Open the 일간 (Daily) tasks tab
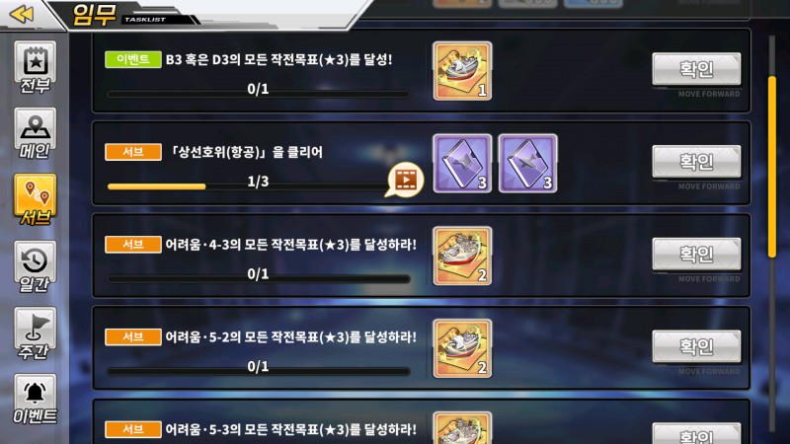Image resolution: width=790 pixels, height=444 pixels. pyautogui.click(x=35, y=266)
